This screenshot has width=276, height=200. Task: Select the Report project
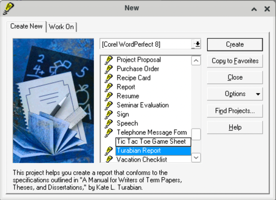[x=126, y=87]
